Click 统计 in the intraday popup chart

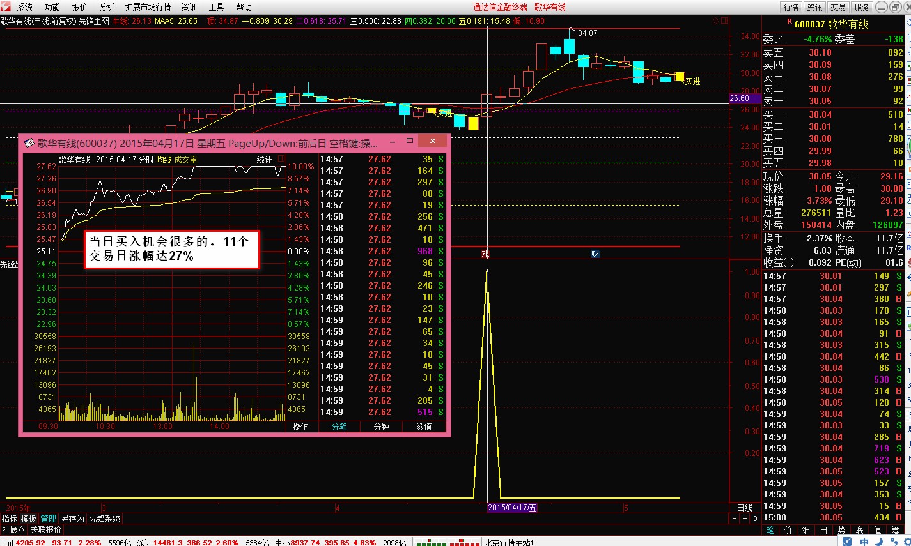pyautogui.click(x=264, y=160)
